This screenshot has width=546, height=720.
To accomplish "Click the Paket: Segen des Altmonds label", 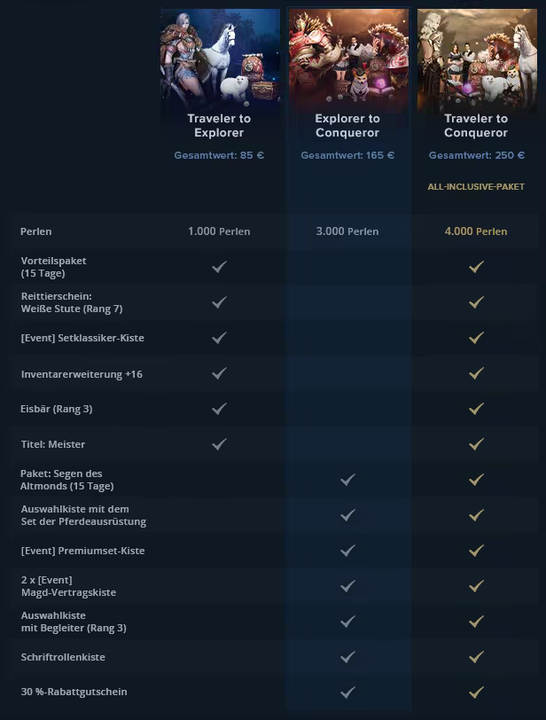I will coord(66,480).
